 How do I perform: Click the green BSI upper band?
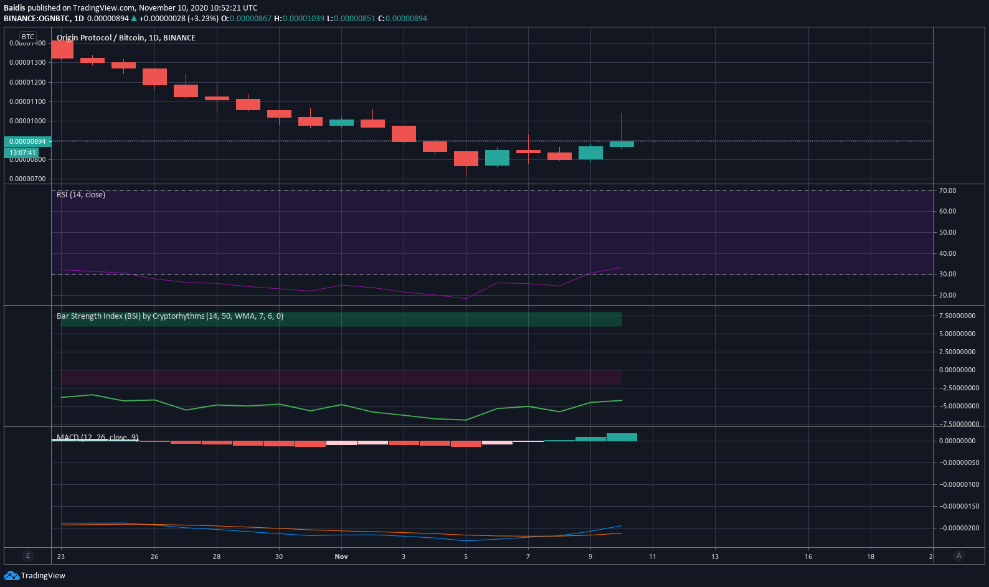[x=341, y=319]
